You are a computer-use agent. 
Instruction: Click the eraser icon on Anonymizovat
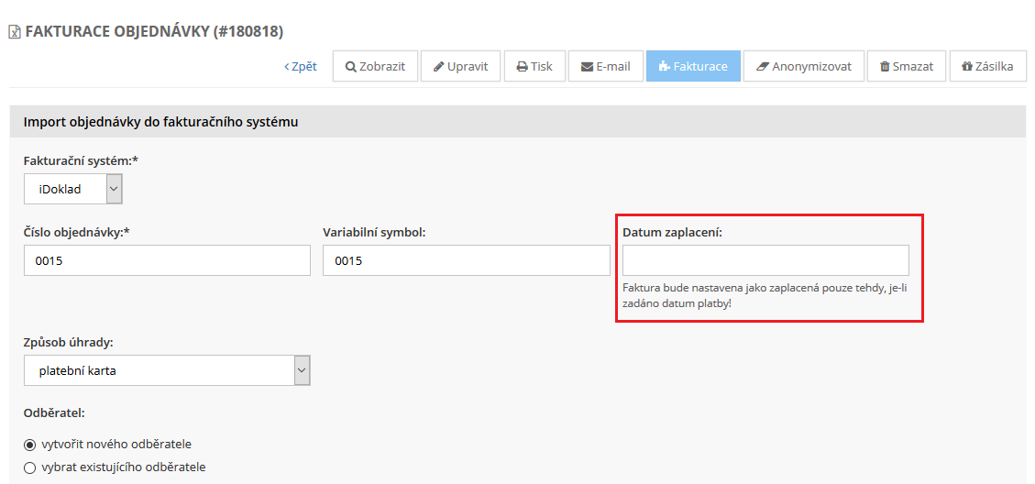coord(762,67)
